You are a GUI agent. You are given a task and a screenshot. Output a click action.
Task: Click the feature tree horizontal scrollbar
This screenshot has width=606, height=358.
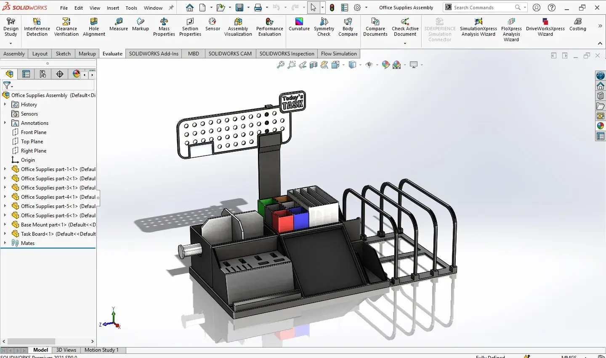click(31, 342)
